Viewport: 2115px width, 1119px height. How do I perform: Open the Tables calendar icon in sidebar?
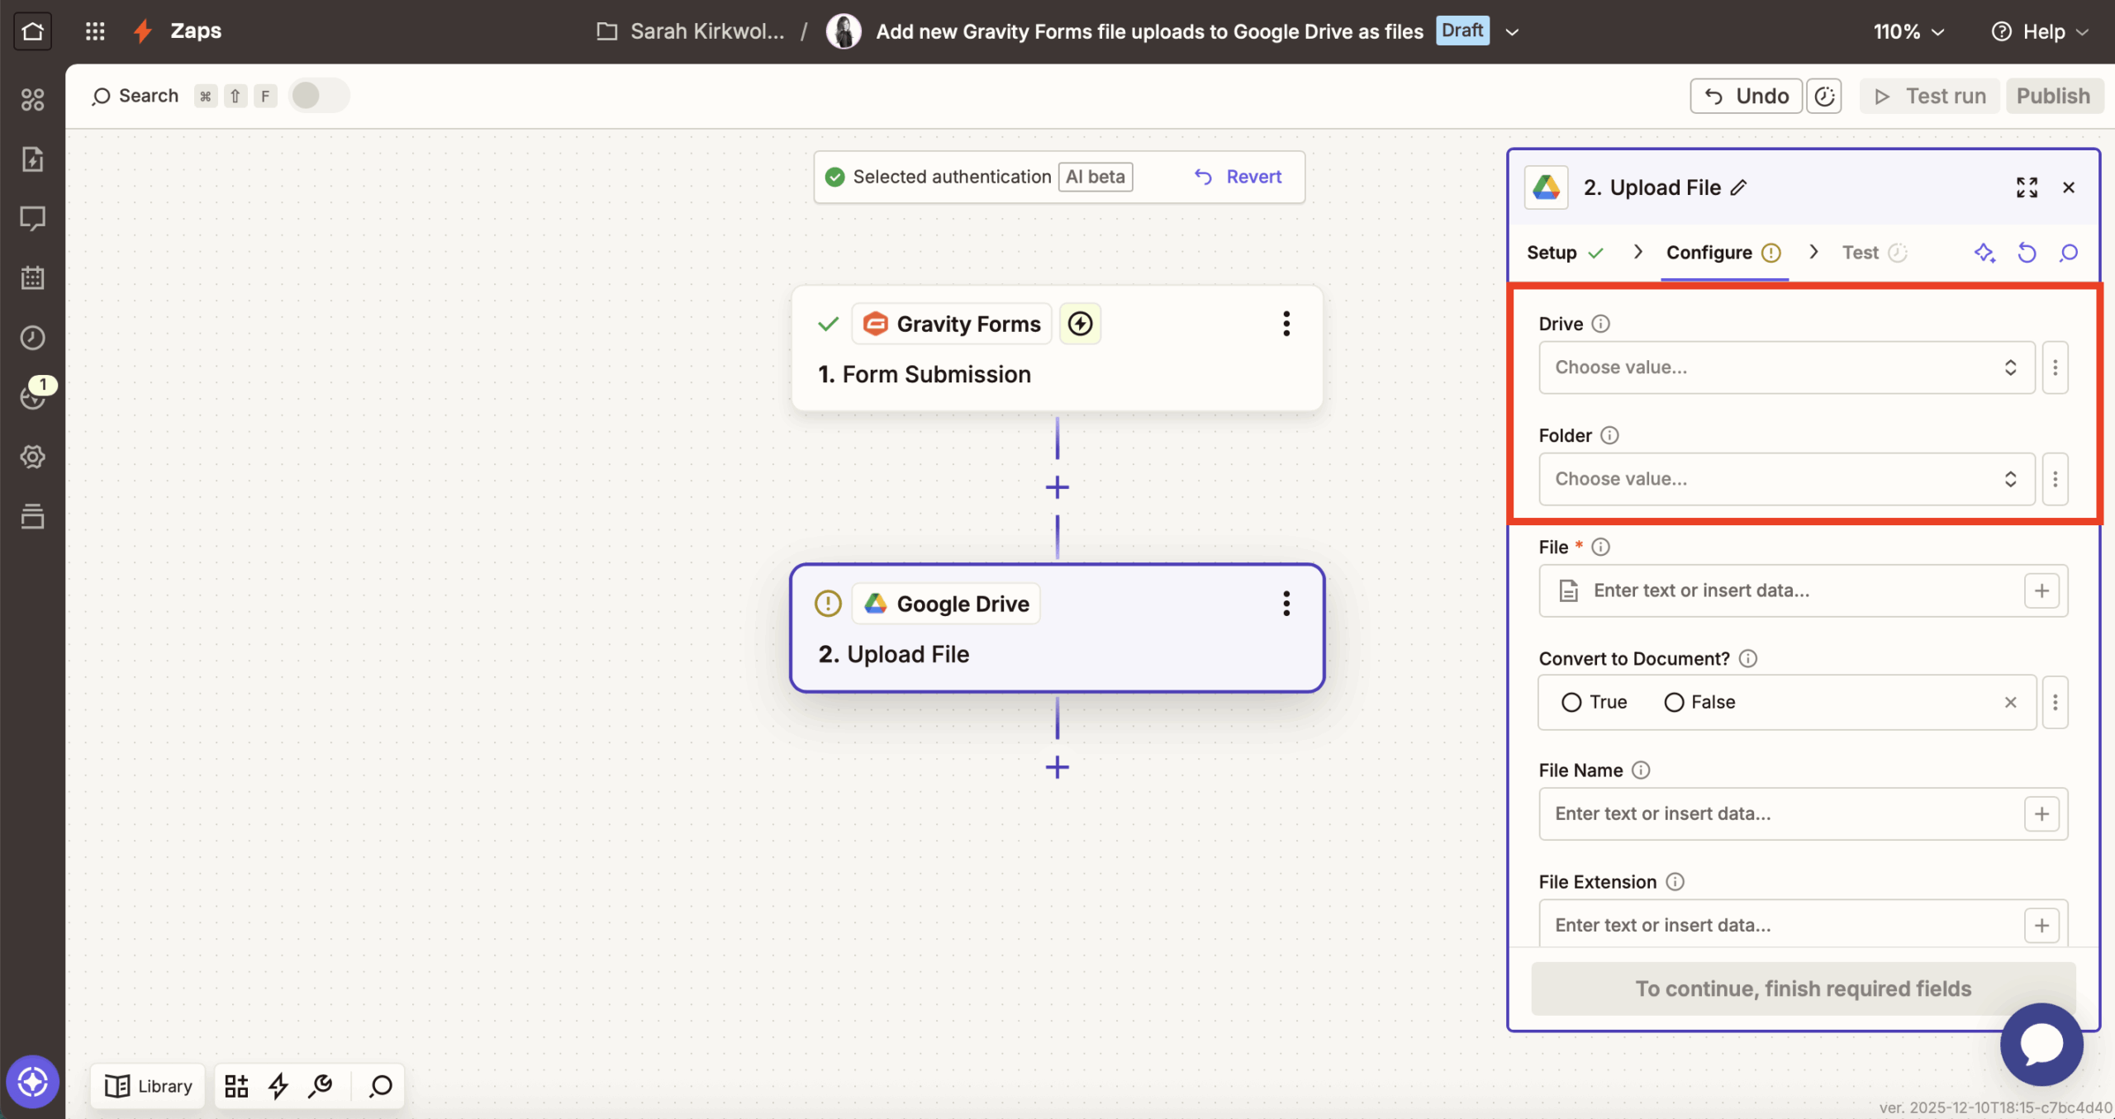pos(33,277)
